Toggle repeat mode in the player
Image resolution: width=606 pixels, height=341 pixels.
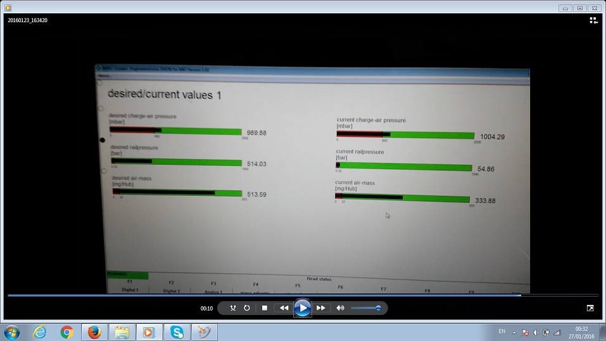[246, 308]
